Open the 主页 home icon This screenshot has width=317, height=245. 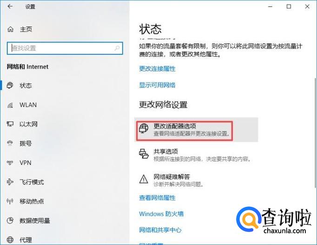(x=10, y=29)
